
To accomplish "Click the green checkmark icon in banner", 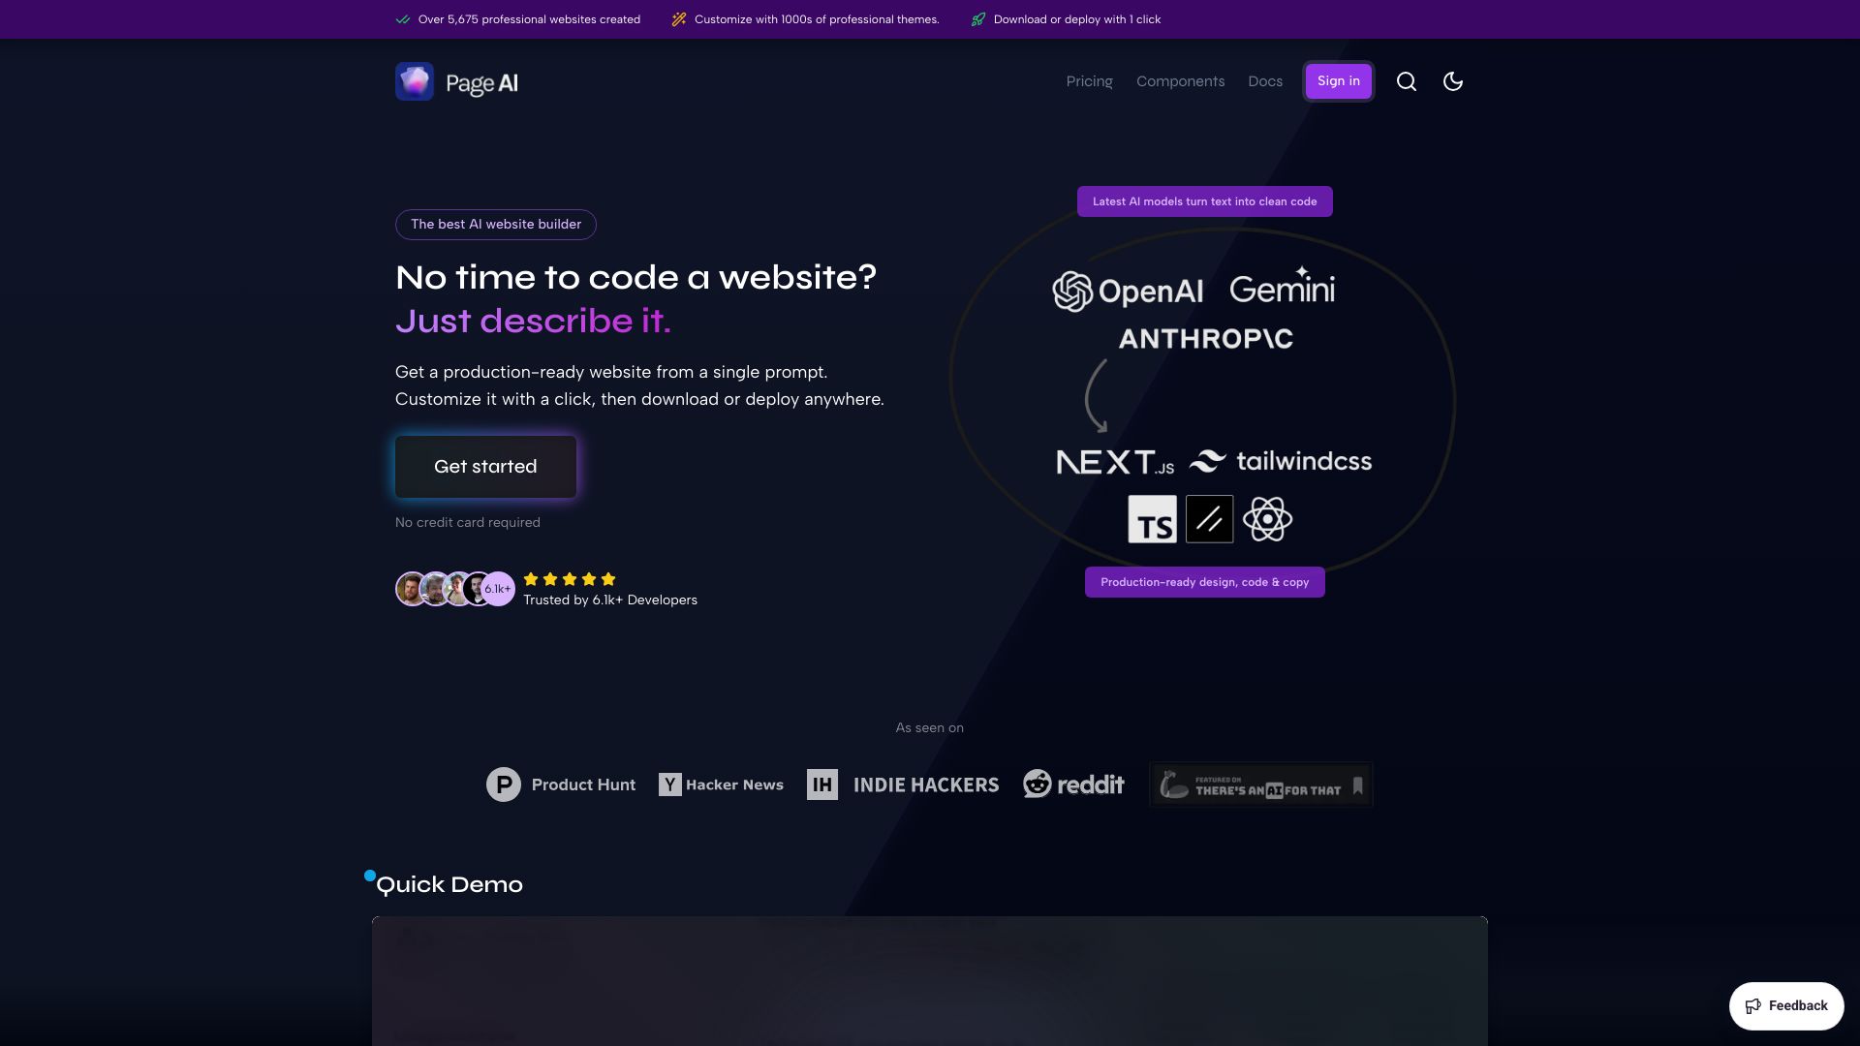I will [x=403, y=19].
